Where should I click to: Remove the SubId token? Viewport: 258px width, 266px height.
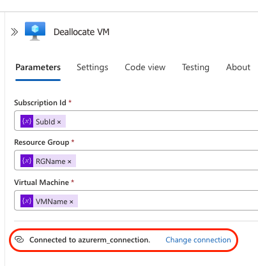[59, 122]
